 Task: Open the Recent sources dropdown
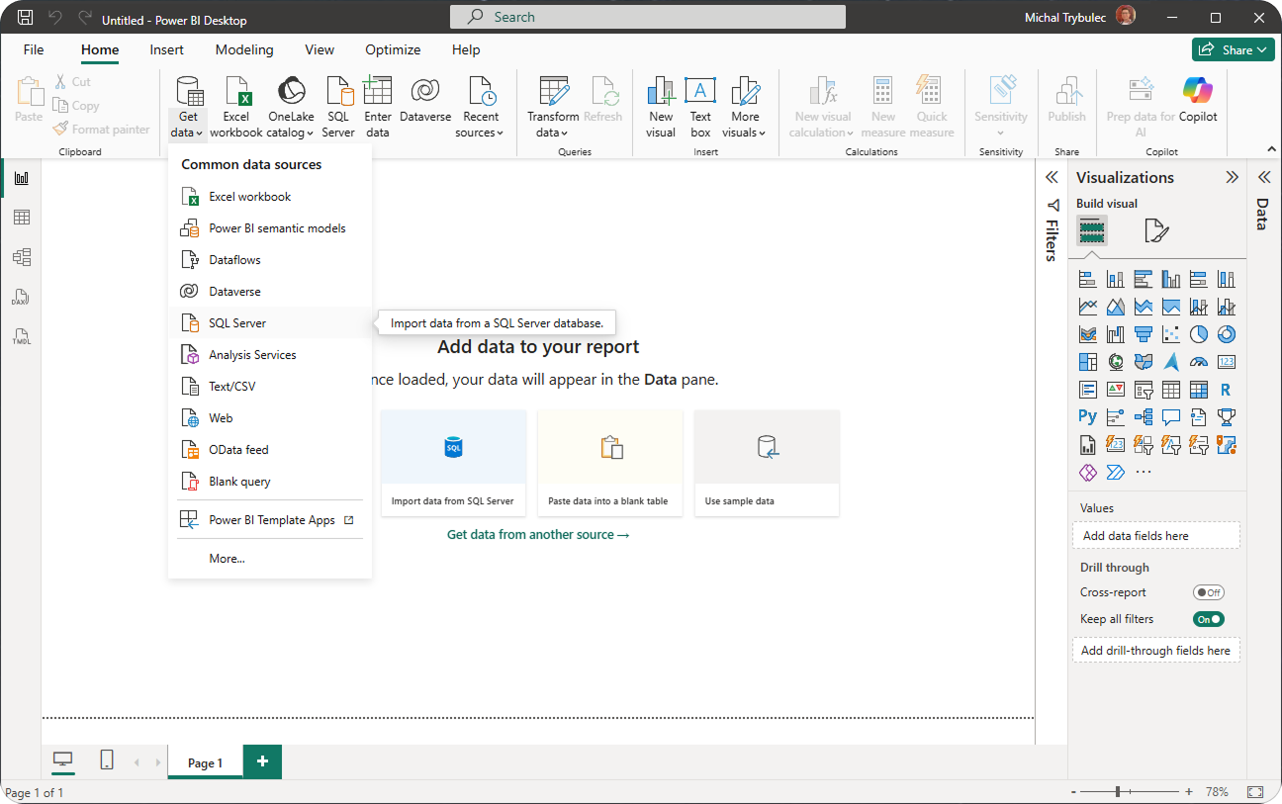[481, 133]
